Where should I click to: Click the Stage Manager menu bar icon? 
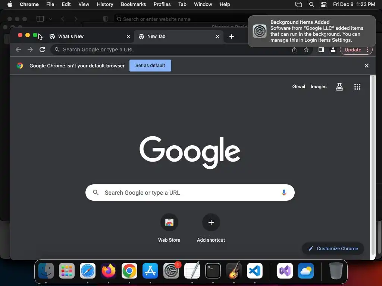coord(298,4)
